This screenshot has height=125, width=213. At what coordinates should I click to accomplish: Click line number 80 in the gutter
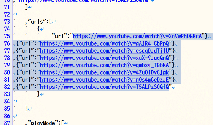tap(7, 72)
